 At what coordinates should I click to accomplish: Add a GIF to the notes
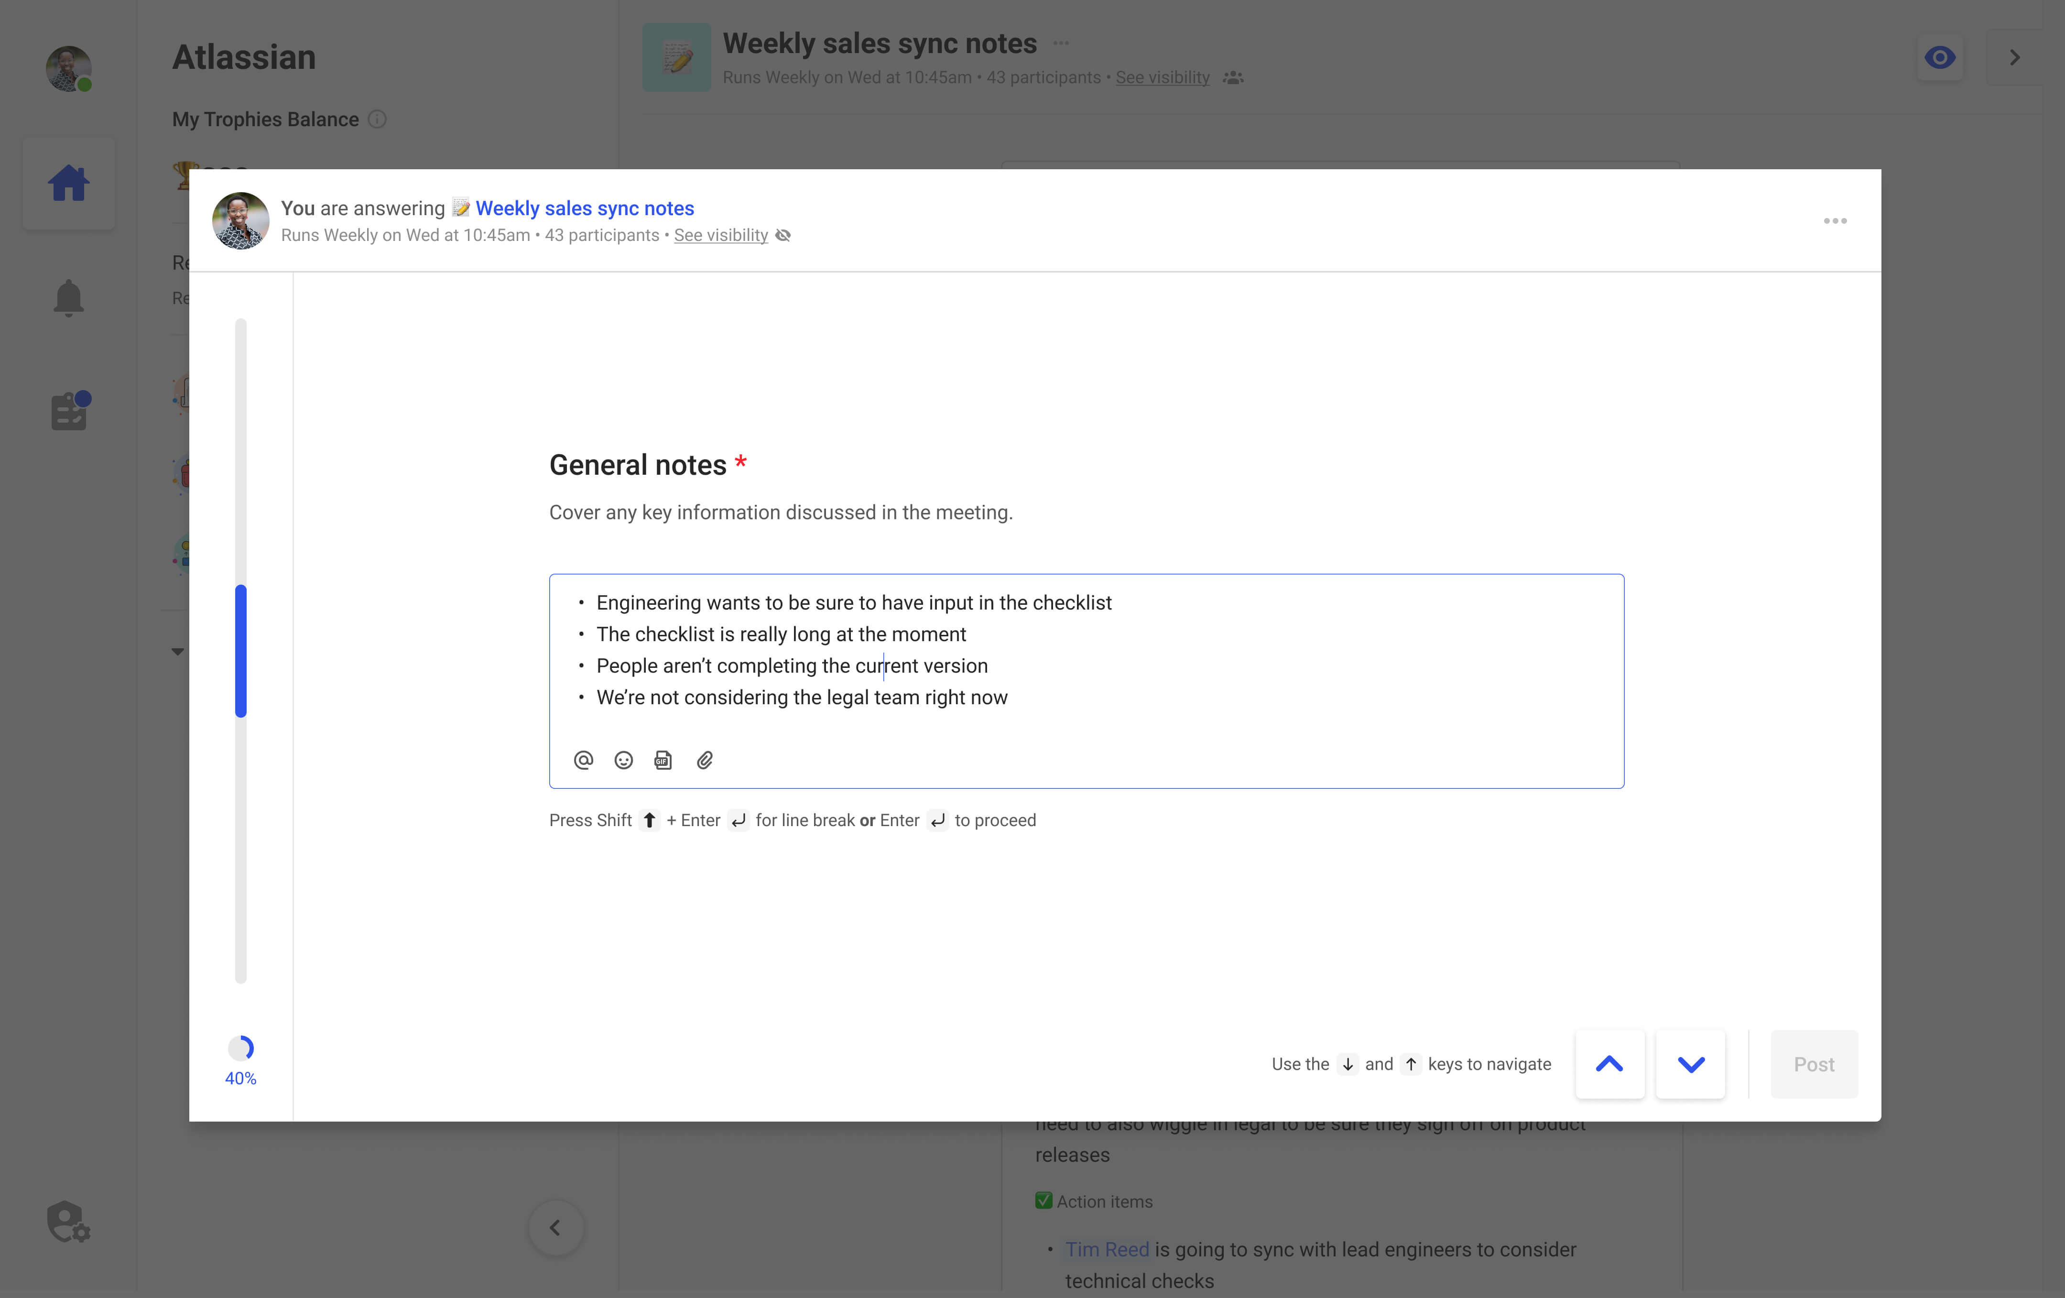(x=663, y=760)
